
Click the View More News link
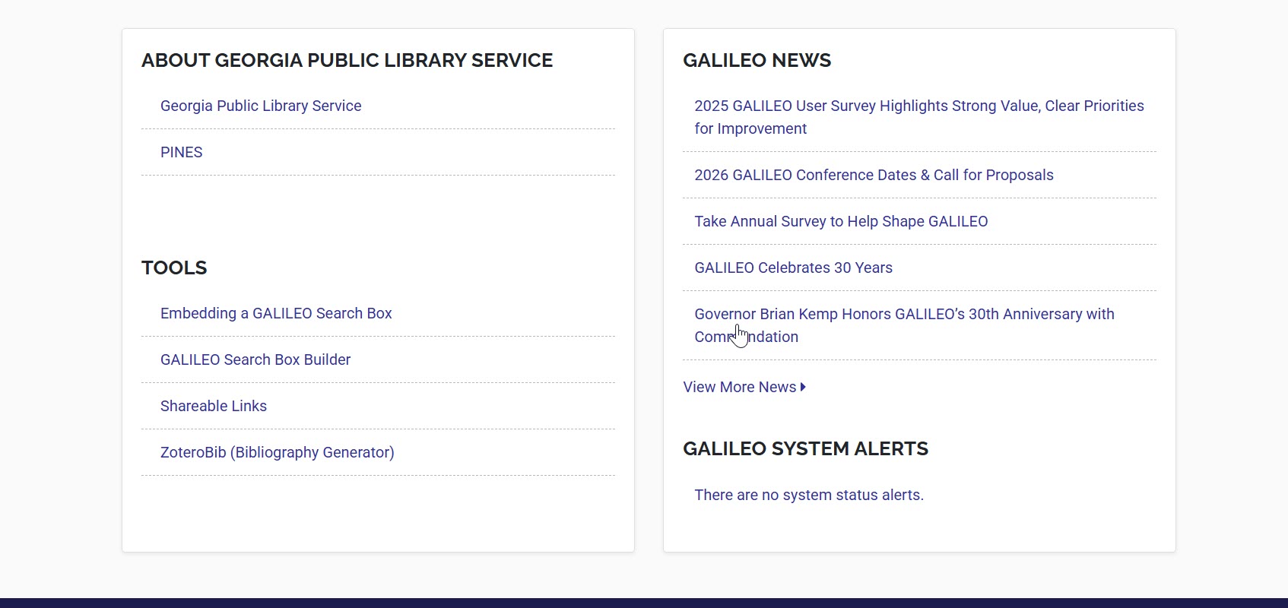coord(739,388)
